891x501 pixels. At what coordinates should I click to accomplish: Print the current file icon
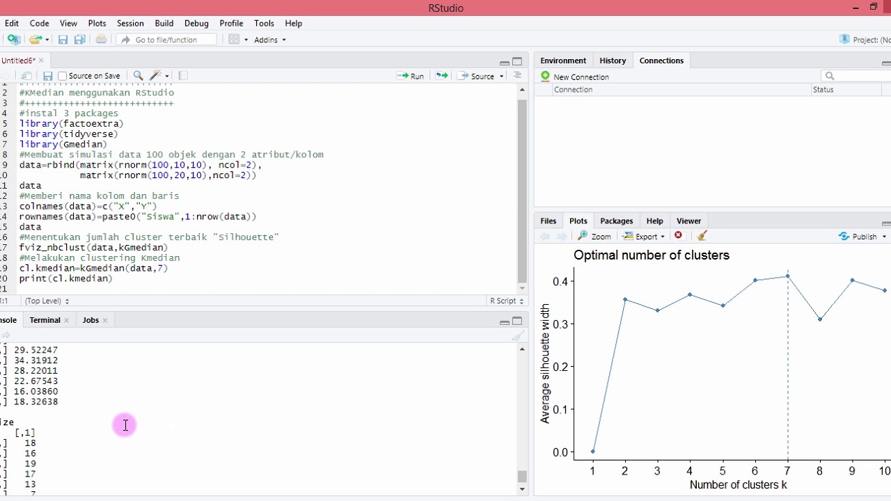101,40
